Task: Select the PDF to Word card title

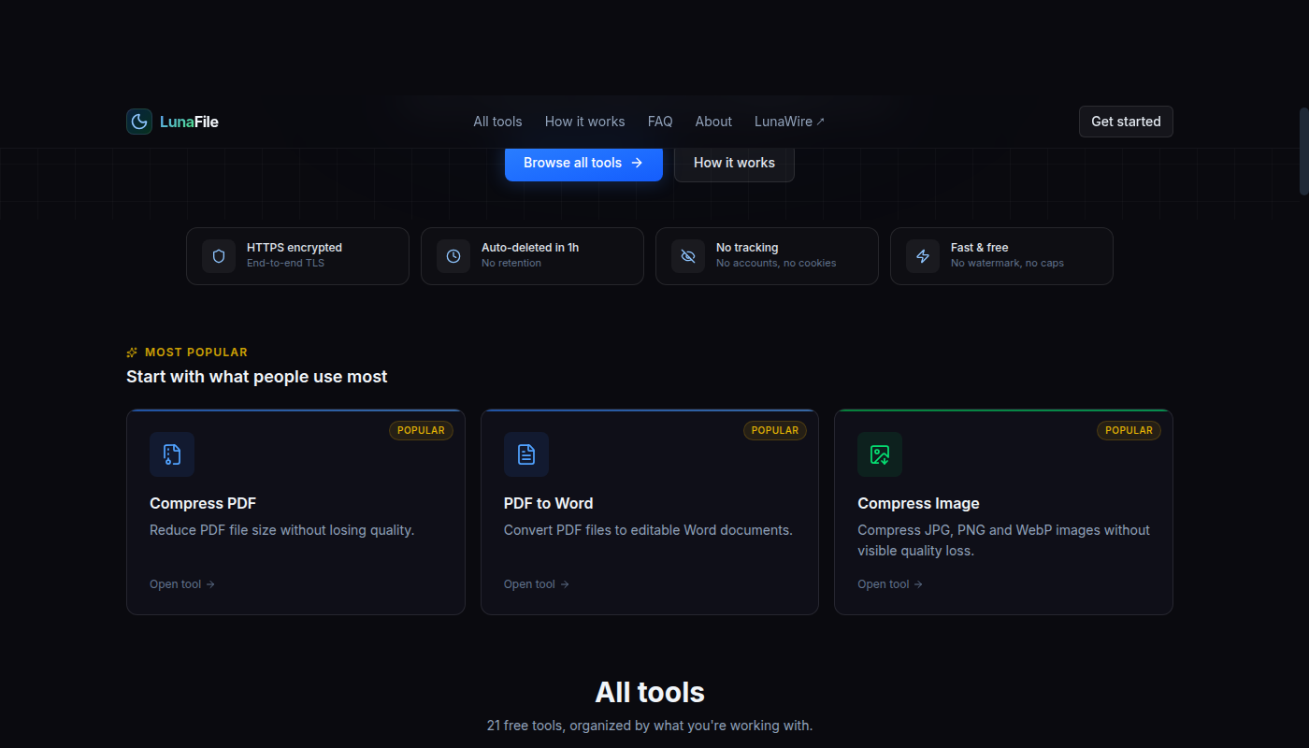Action: pos(548,503)
